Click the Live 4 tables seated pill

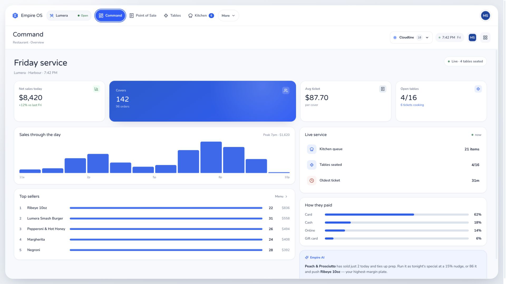(465, 62)
